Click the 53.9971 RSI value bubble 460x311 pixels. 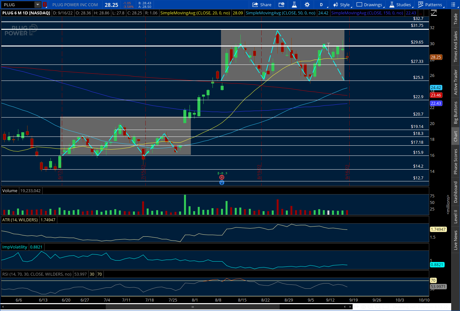(x=438, y=286)
